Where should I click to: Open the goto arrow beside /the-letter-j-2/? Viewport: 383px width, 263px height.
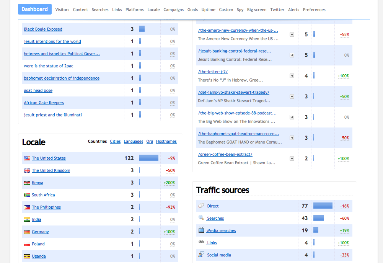(x=292, y=75)
